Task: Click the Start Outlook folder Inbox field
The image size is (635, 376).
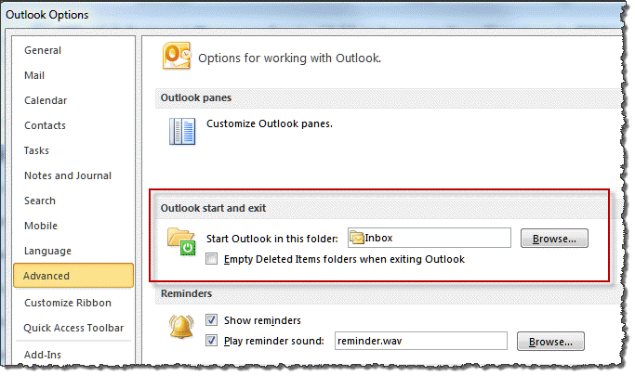Action: click(430, 238)
